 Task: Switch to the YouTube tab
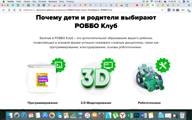click(x=137, y=5)
